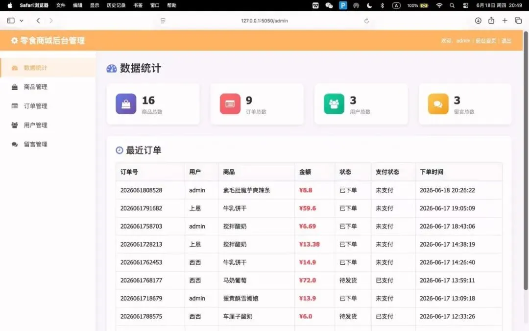The width and height of the screenshot is (529, 331).
Task: Click order number 2026061728213
Action: pos(141,244)
